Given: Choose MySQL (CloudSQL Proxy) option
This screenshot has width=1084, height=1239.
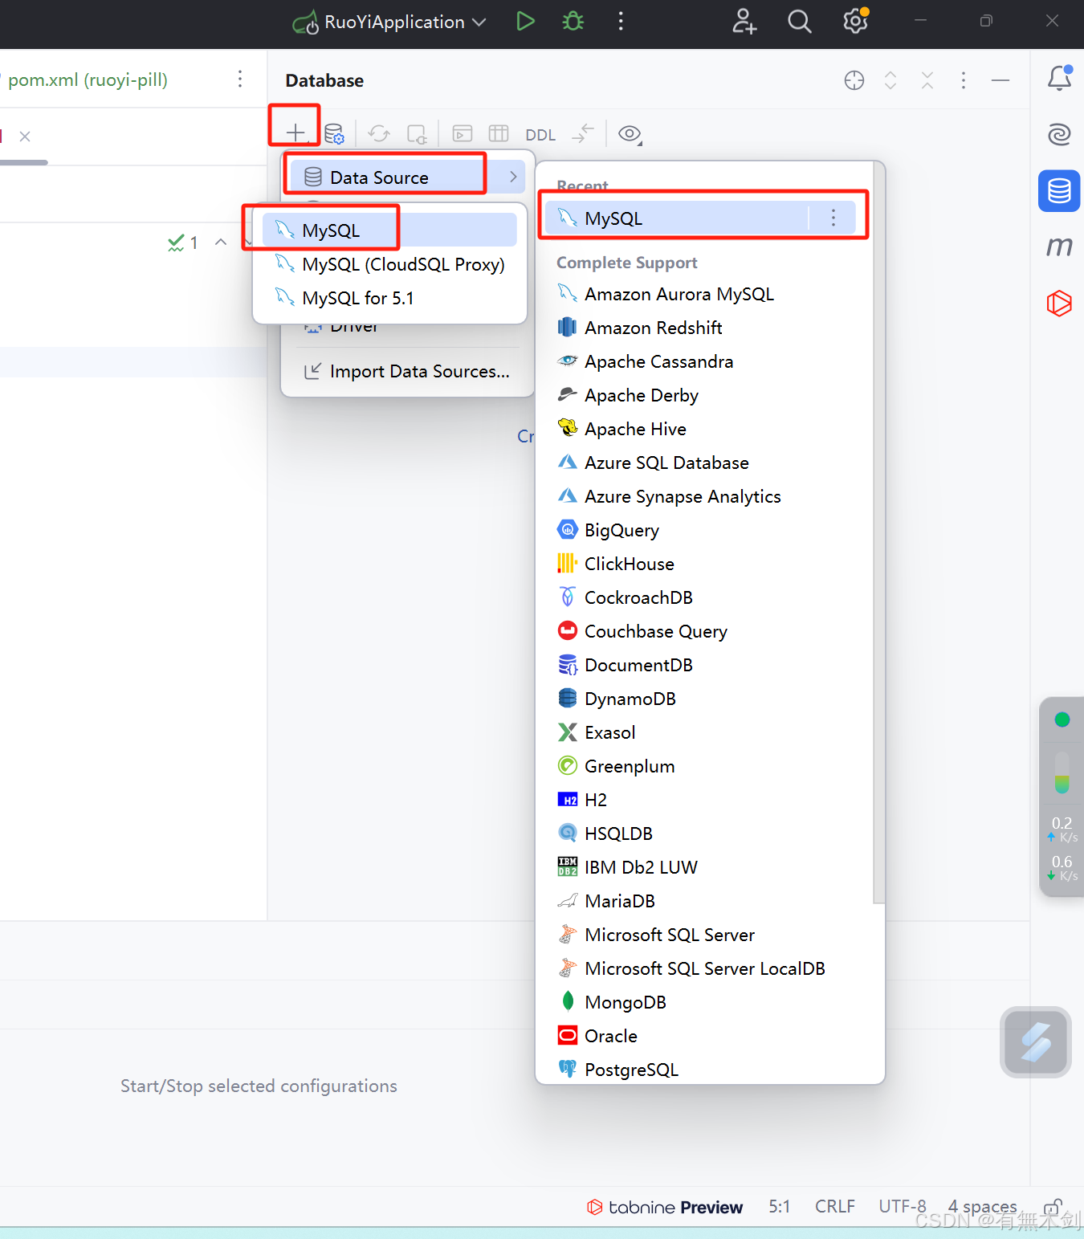Looking at the screenshot, I should coord(389,264).
